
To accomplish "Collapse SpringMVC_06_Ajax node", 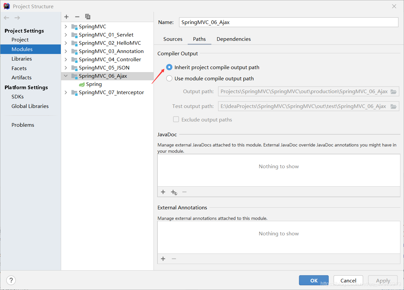I will (66, 76).
